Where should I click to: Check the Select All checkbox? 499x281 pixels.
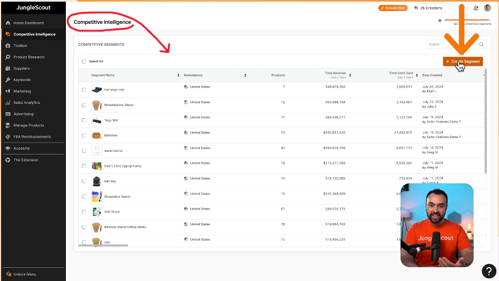[x=84, y=61]
